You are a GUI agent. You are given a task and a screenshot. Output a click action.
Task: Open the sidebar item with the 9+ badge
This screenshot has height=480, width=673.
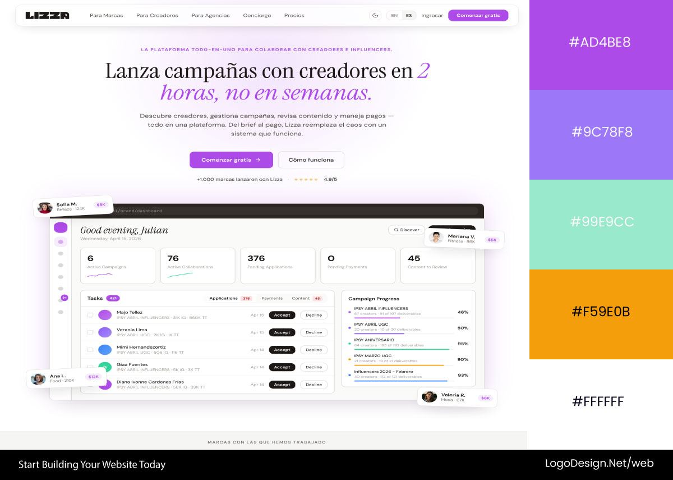pyautogui.click(x=62, y=299)
